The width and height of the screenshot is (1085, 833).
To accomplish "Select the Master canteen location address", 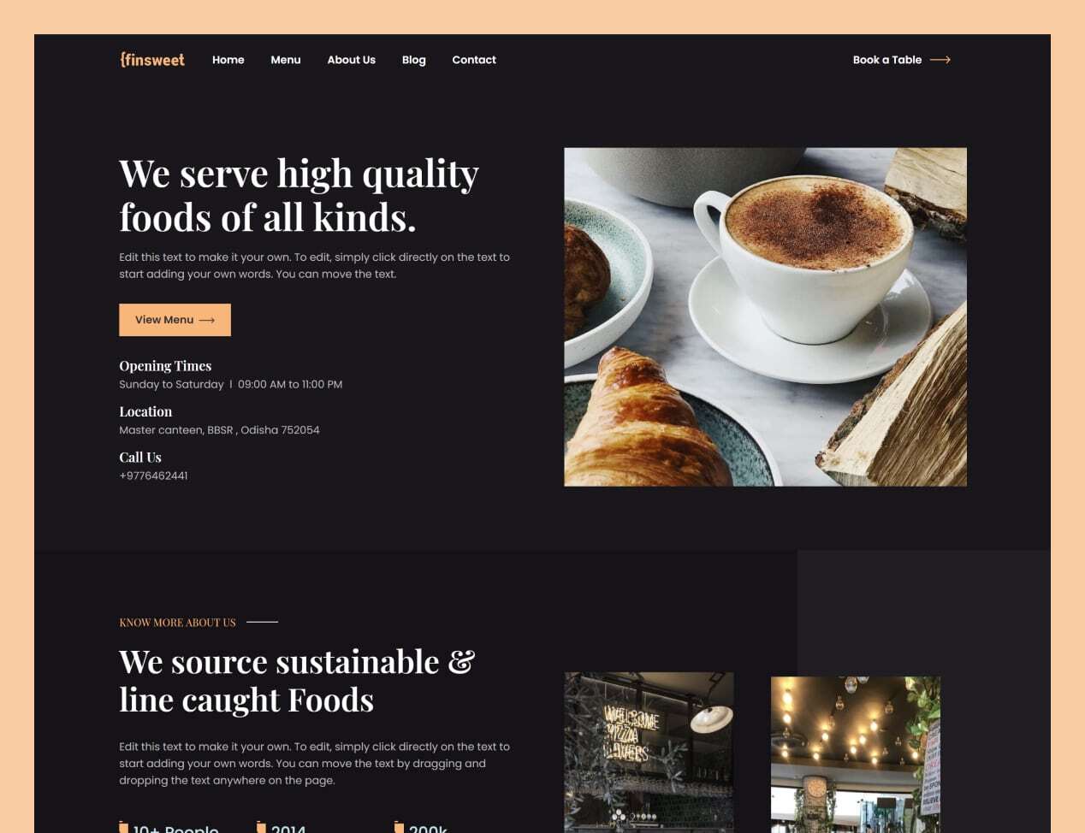I will pyautogui.click(x=219, y=430).
